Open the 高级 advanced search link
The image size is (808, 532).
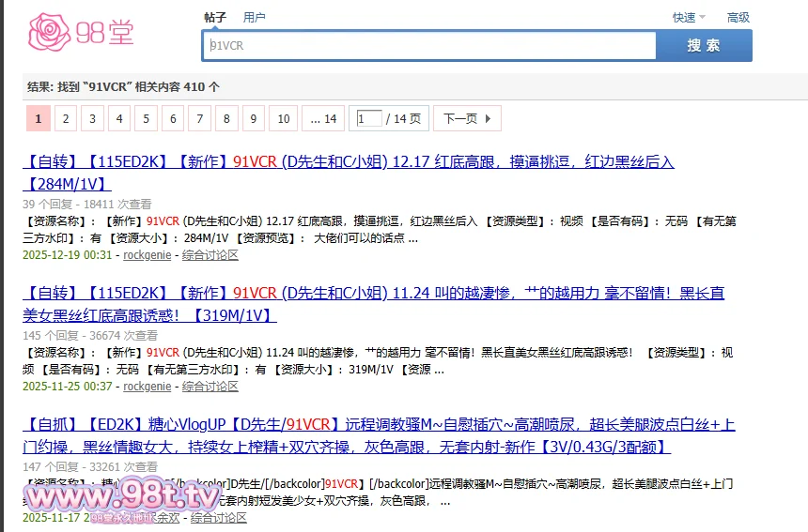point(738,18)
